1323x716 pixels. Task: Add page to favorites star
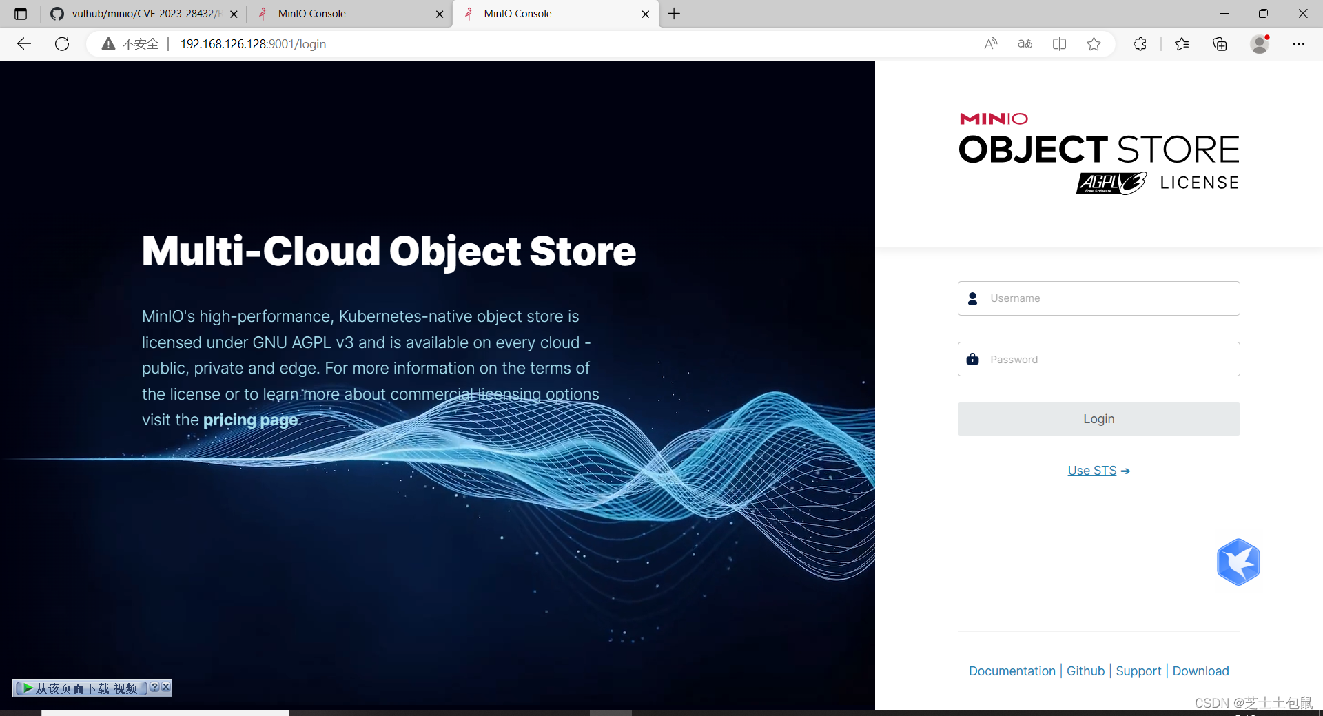click(1094, 44)
